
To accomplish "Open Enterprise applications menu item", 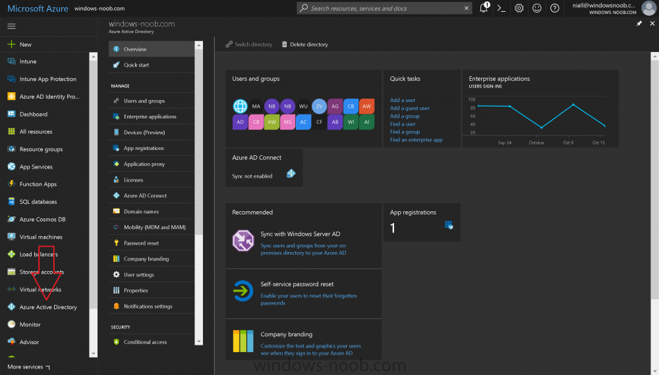I will tap(152, 116).
